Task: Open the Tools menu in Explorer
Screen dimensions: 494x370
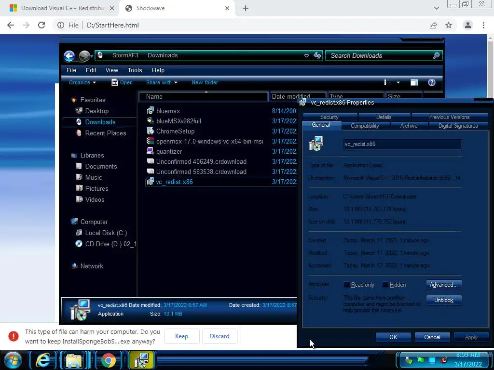Action: pyautogui.click(x=135, y=70)
